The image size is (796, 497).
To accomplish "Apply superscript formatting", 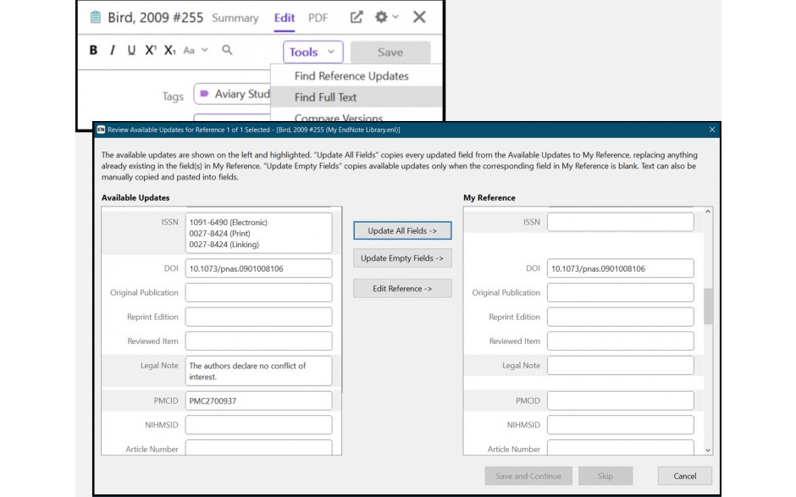I will (x=150, y=51).
